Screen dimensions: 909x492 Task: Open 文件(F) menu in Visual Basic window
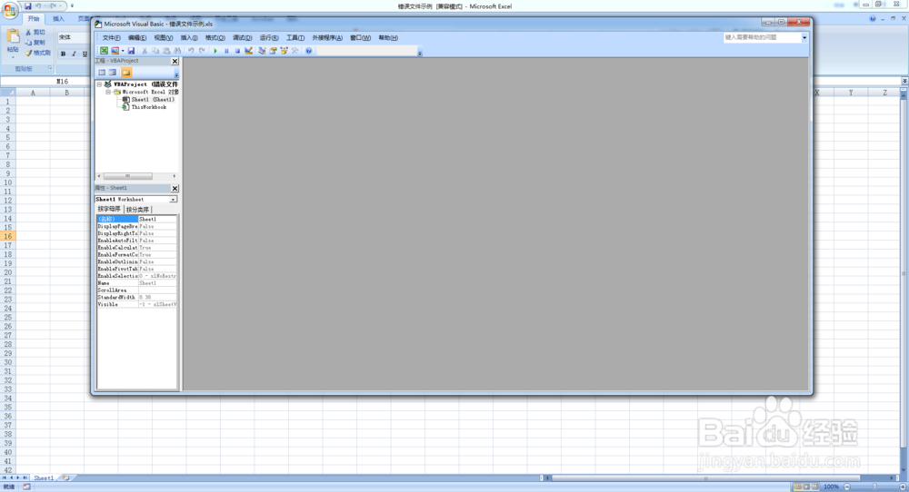click(x=111, y=37)
